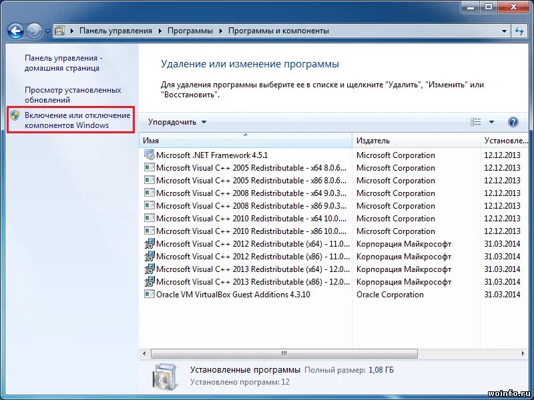Click 'Oracle Corporation' publisher cell
The image size is (534, 400).
coord(390,295)
